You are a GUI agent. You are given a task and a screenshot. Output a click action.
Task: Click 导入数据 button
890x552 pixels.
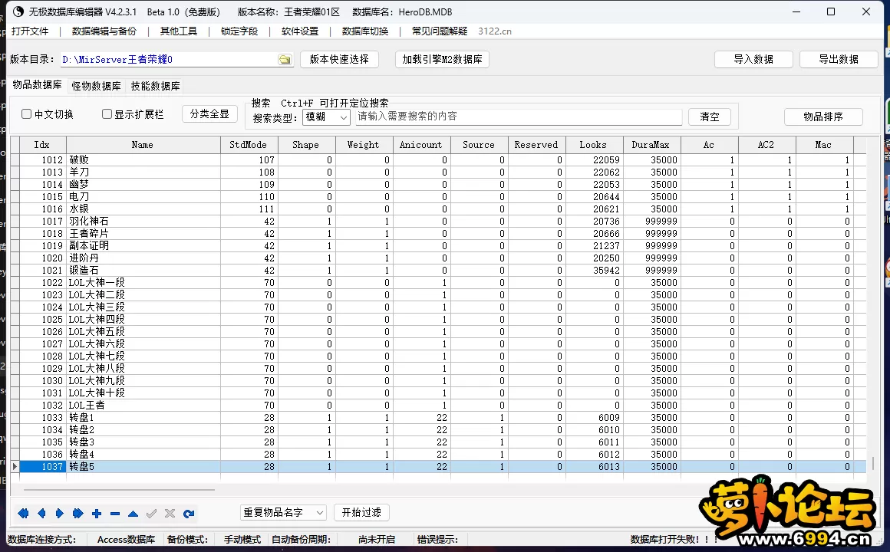coord(753,59)
